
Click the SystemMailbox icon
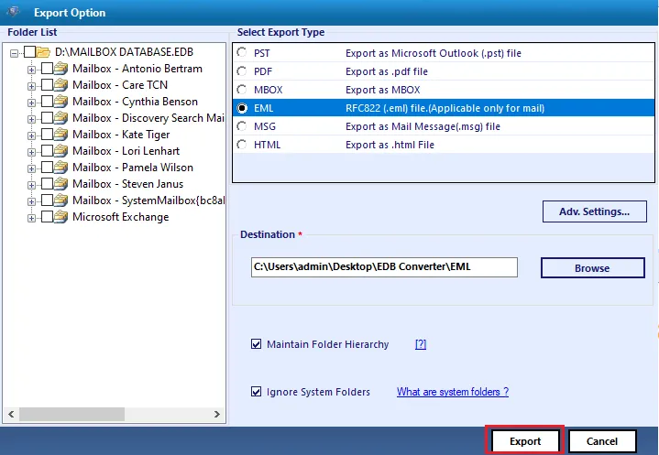(60, 200)
